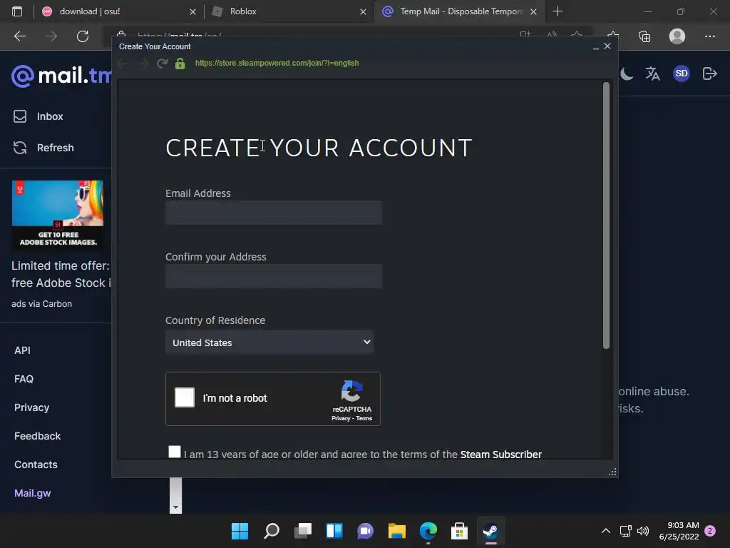
Task: Go back in the Steam popup window
Action: 123,64
